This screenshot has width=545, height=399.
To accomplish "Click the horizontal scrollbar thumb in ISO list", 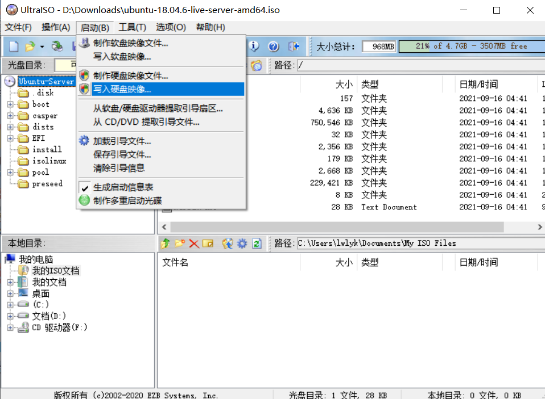I will point(337,226).
